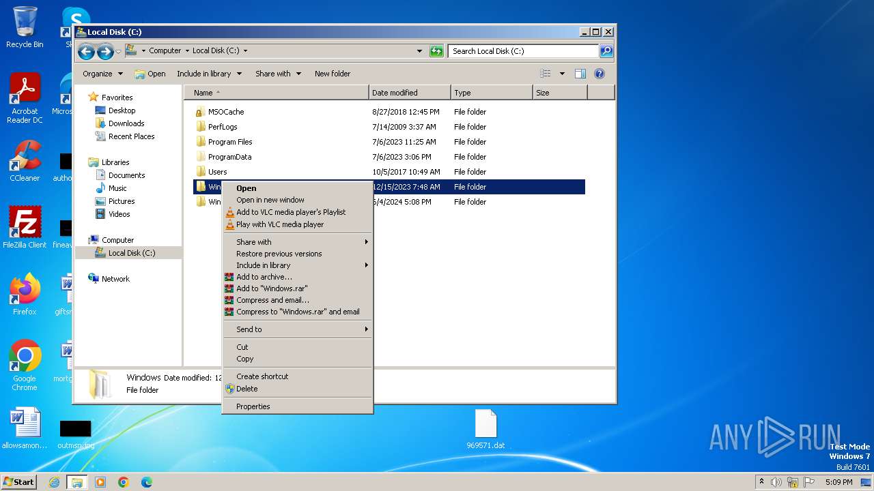Click the New folder button
Screen dimensions: 874x491
pos(333,74)
